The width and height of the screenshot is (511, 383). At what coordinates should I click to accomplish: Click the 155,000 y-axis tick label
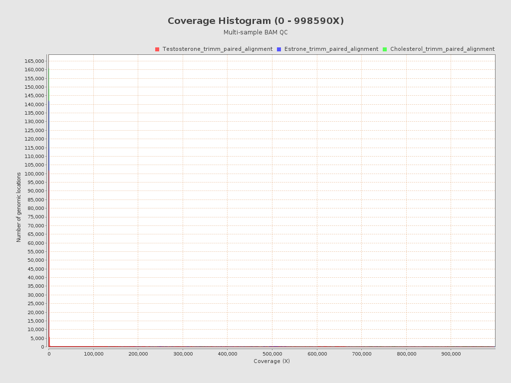pos(34,78)
